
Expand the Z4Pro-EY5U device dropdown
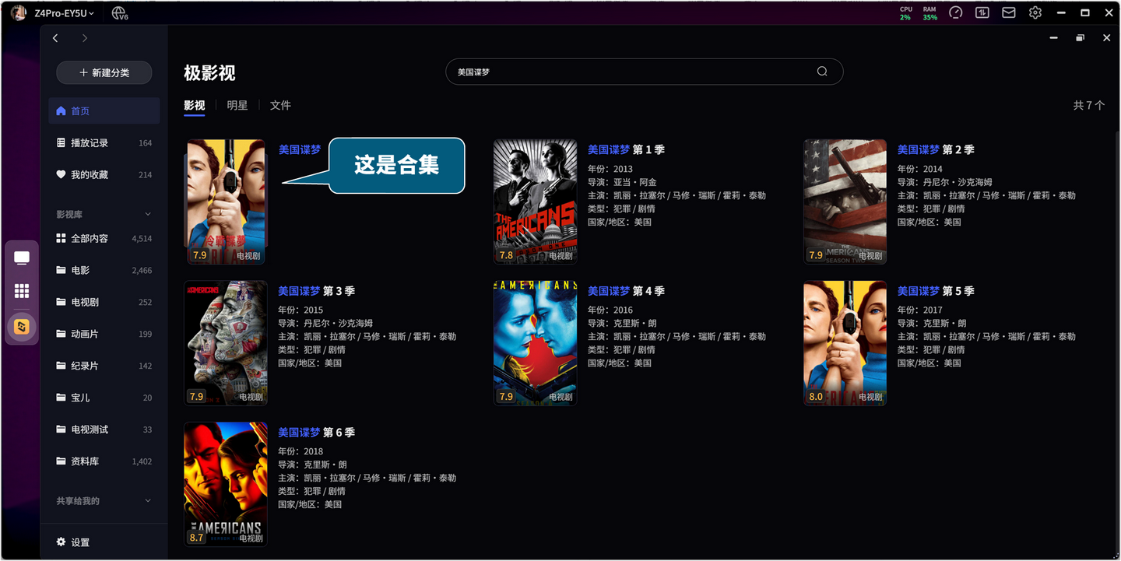[x=65, y=13]
